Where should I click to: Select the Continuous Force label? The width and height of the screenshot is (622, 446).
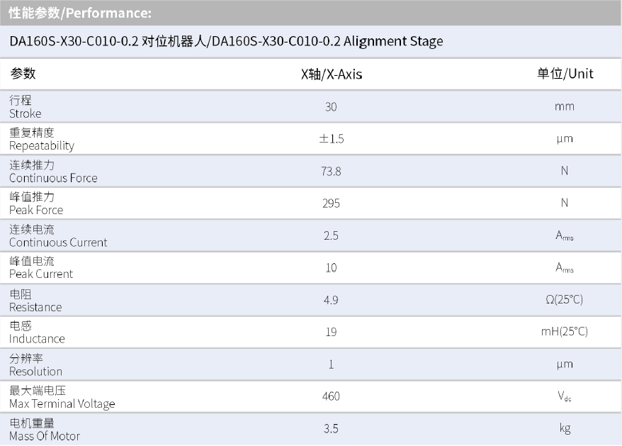[53, 172]
